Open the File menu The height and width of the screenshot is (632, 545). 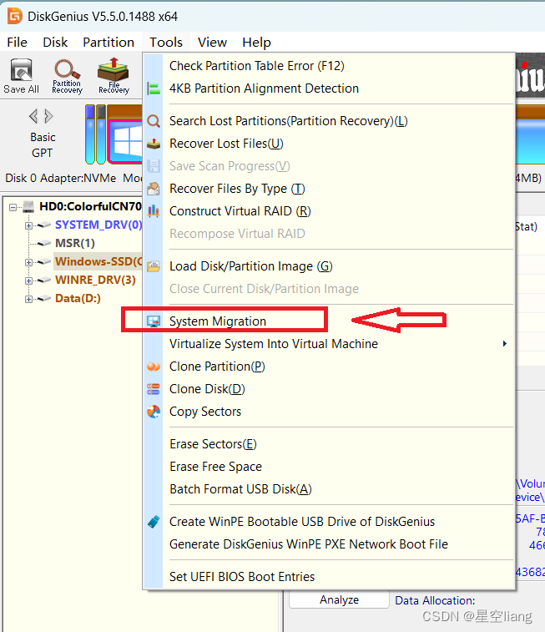tap(18, 43)
